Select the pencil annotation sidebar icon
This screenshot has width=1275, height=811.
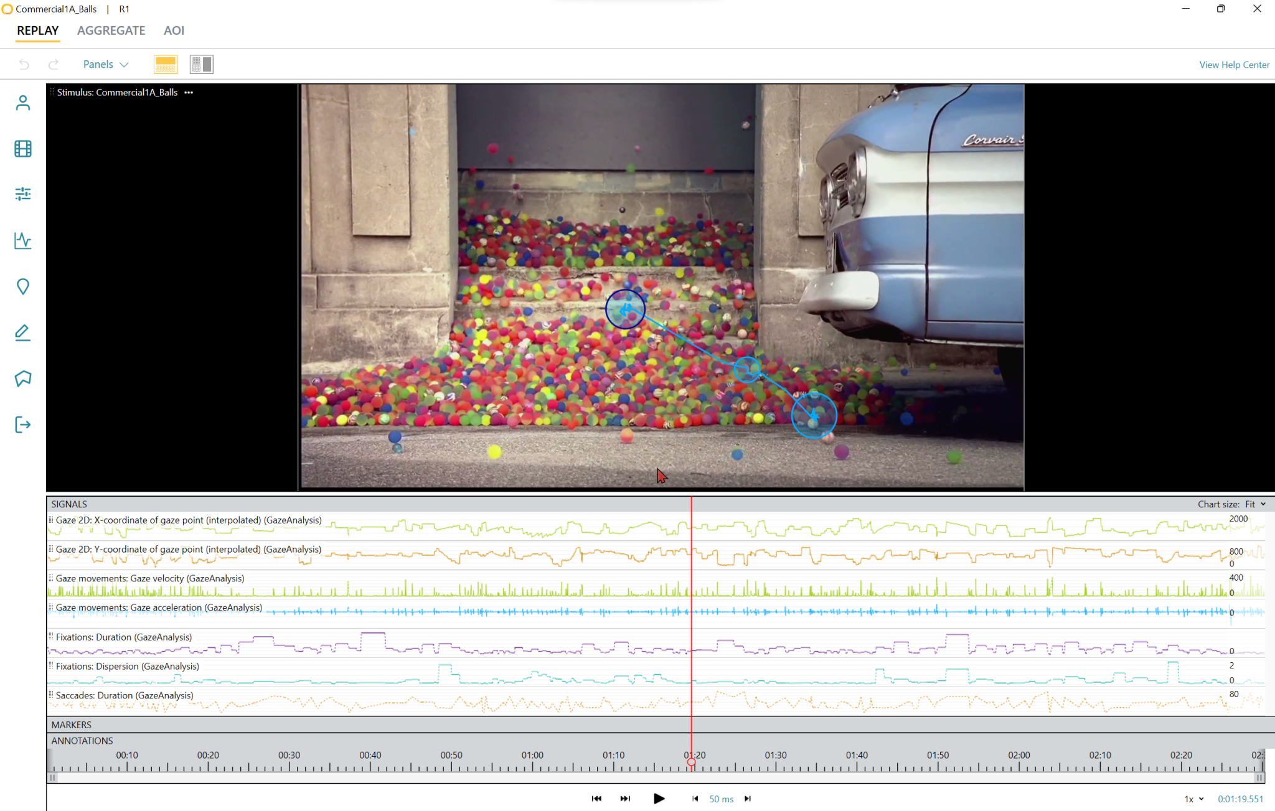coord(23,332)
